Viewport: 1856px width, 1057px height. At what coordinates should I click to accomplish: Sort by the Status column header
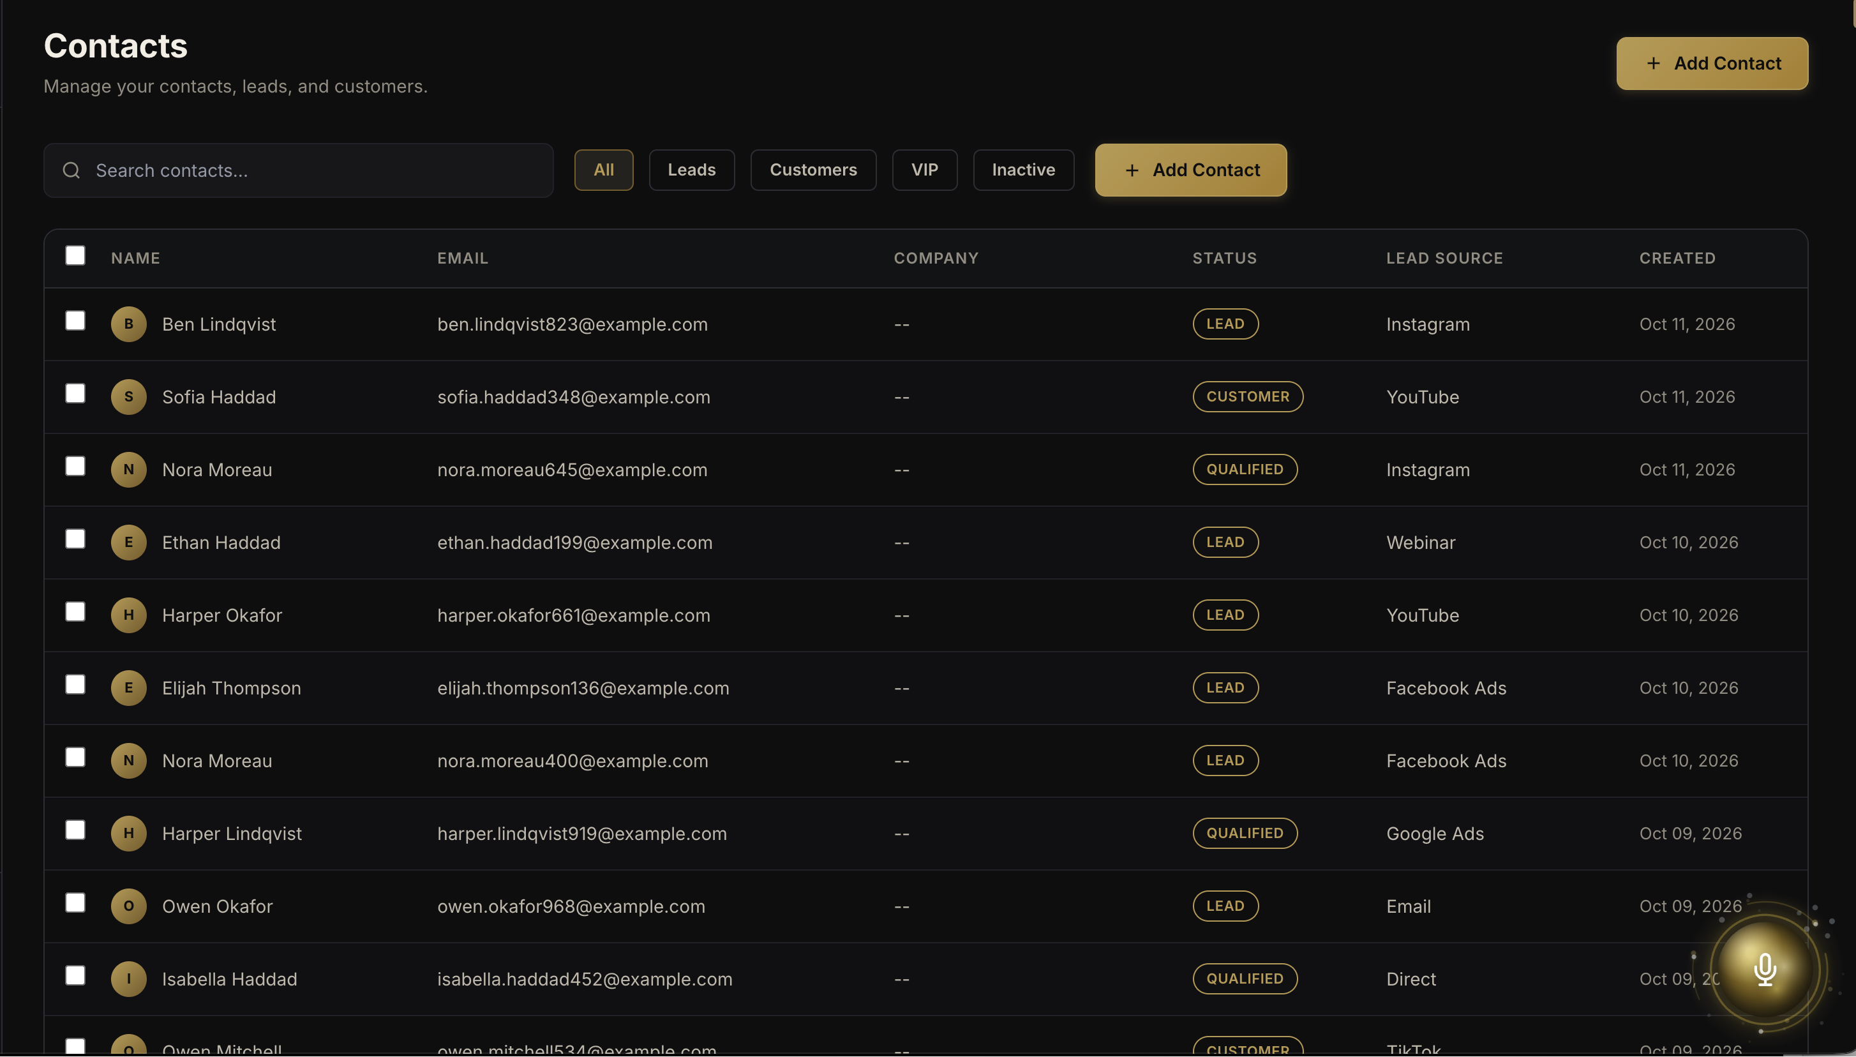1225,259
